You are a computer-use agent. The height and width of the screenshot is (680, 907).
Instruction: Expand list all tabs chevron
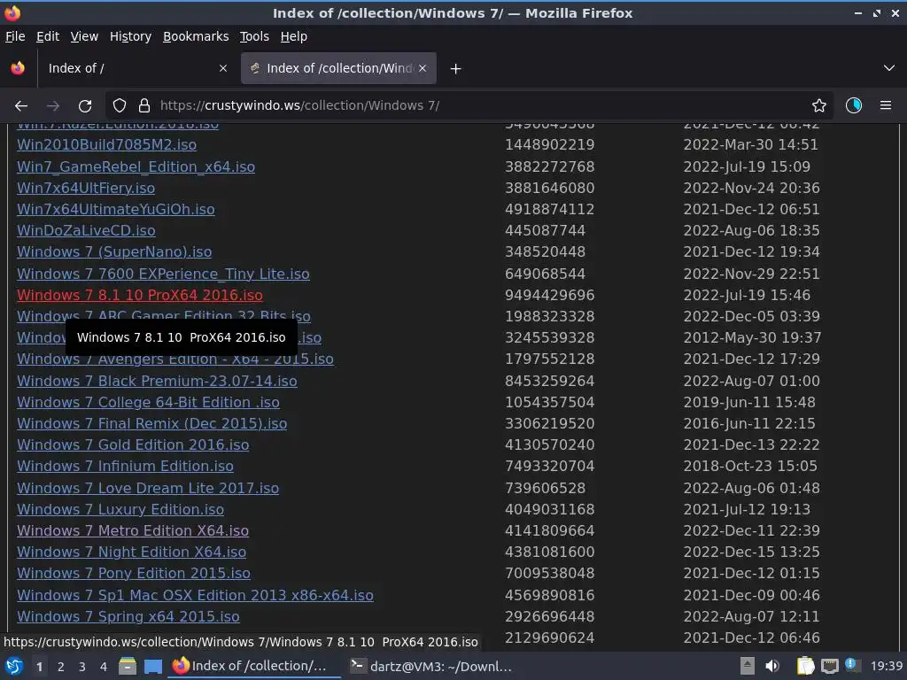click(x=889, y=68)
